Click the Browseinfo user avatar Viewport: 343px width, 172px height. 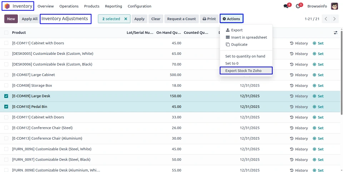(334, 6)
